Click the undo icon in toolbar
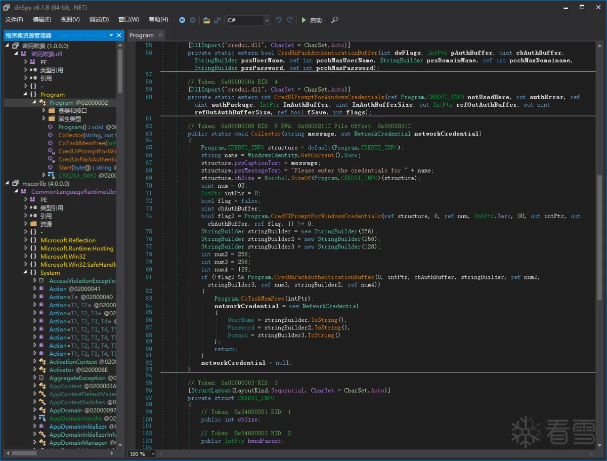Screen dimensions: 607x461 [x=279, y=20]
